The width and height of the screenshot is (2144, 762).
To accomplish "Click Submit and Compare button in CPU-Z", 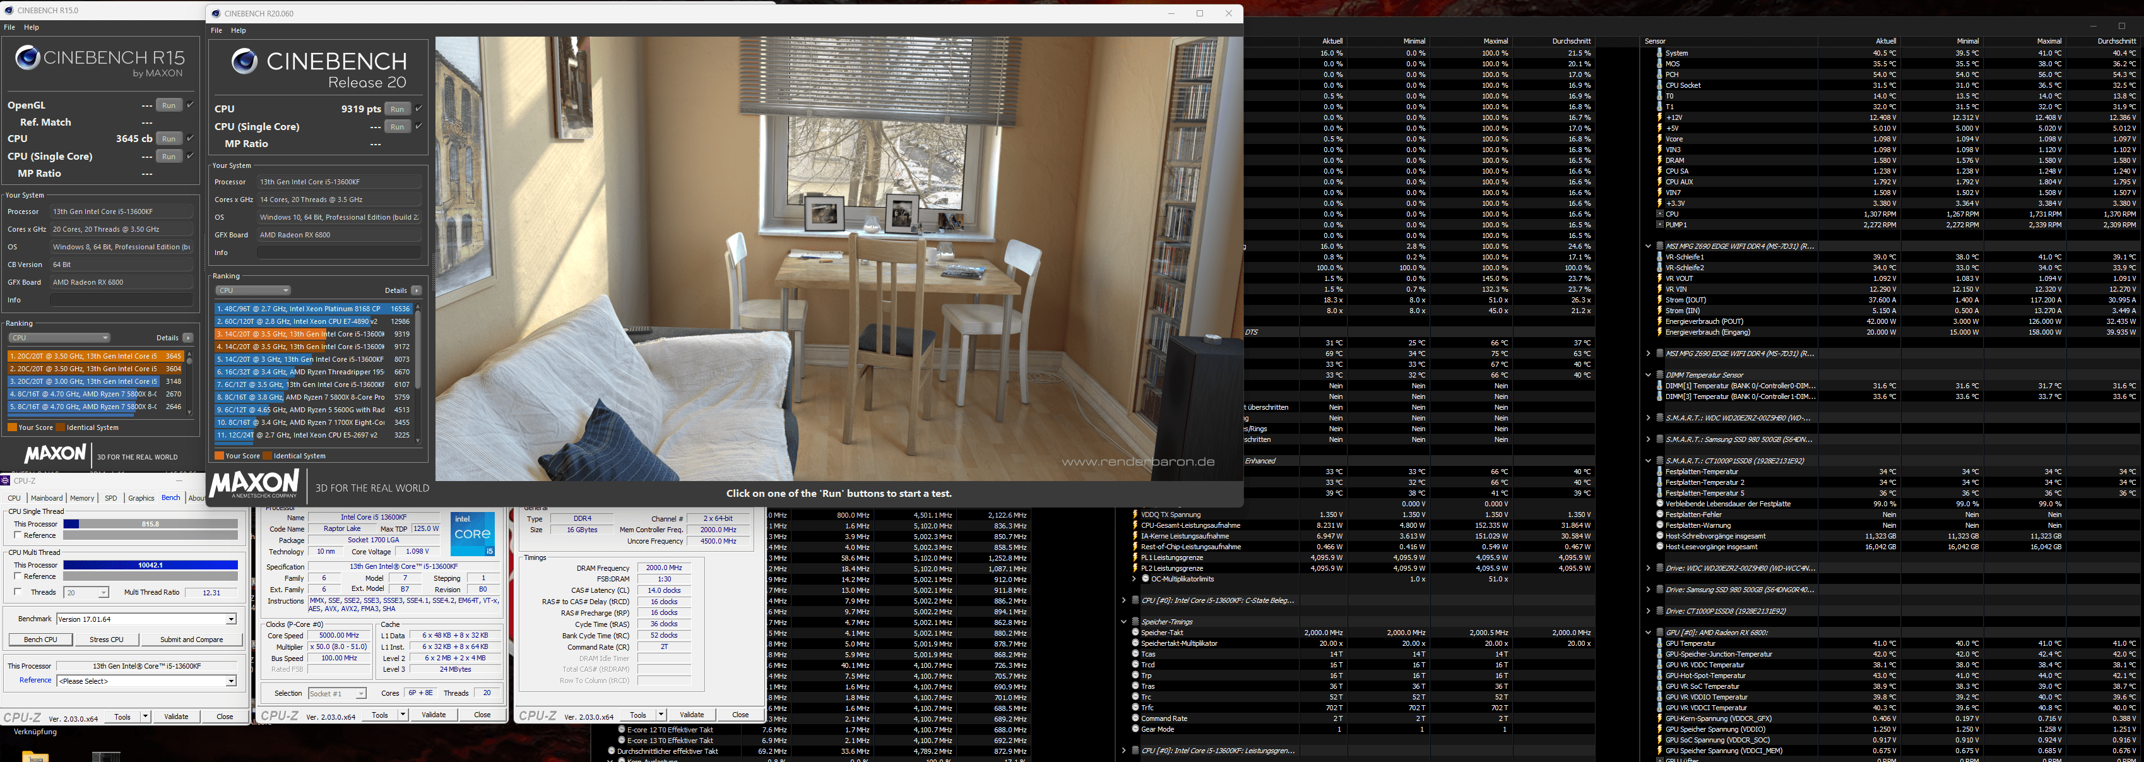I will coord(191,640).
